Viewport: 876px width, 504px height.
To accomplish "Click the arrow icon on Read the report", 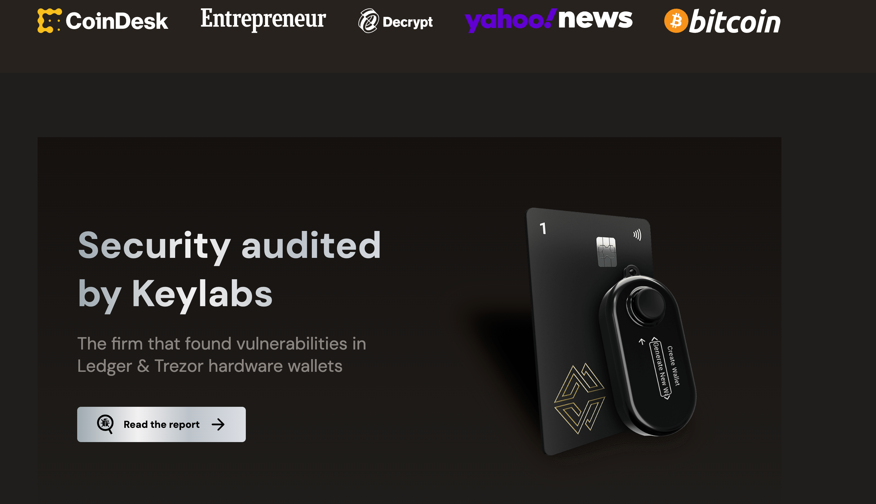I will [x=218, y=424].
